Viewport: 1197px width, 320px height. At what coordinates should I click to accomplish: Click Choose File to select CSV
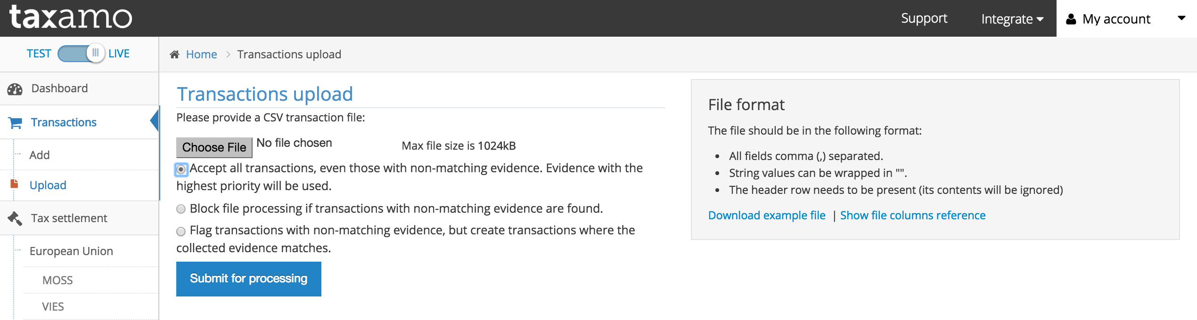pyautogui.click(x=214, y=148)
